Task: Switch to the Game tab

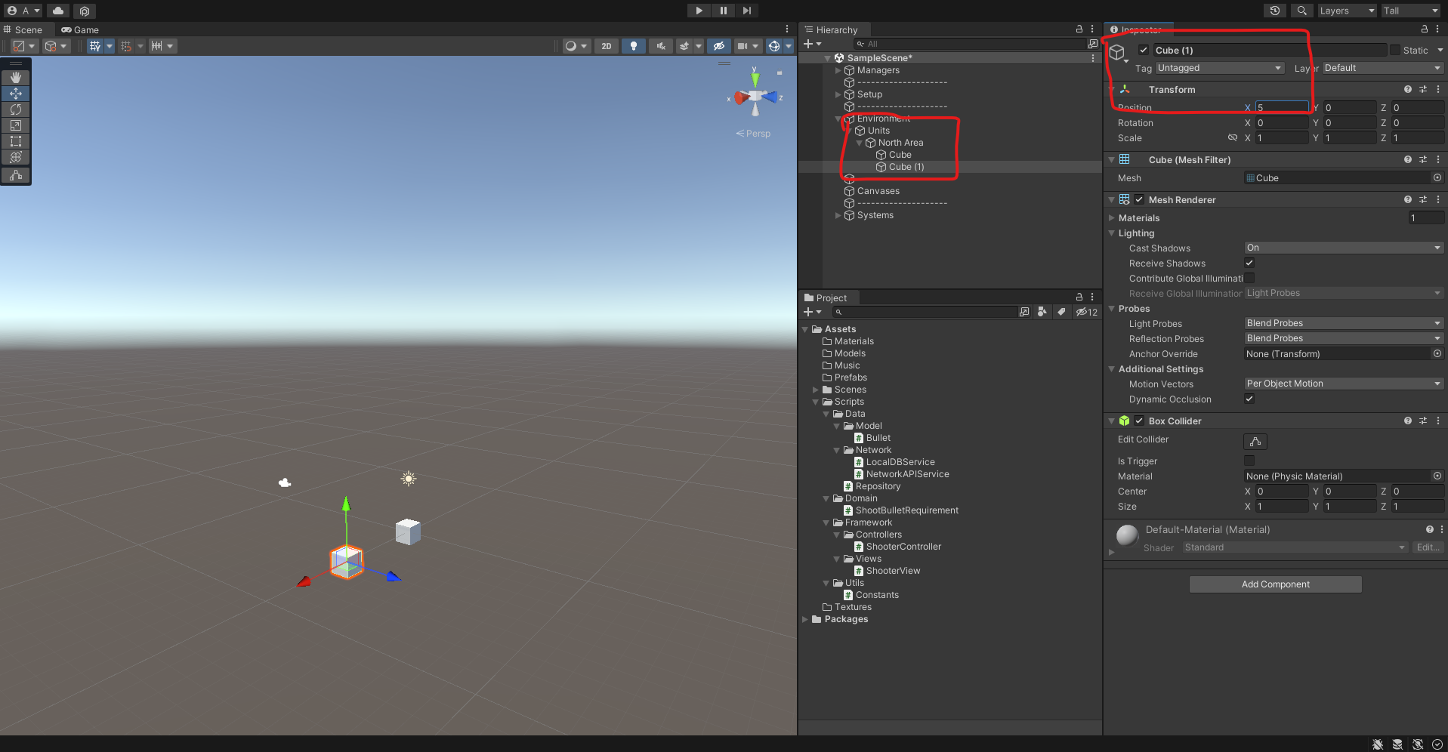Action: pos(80,29)
